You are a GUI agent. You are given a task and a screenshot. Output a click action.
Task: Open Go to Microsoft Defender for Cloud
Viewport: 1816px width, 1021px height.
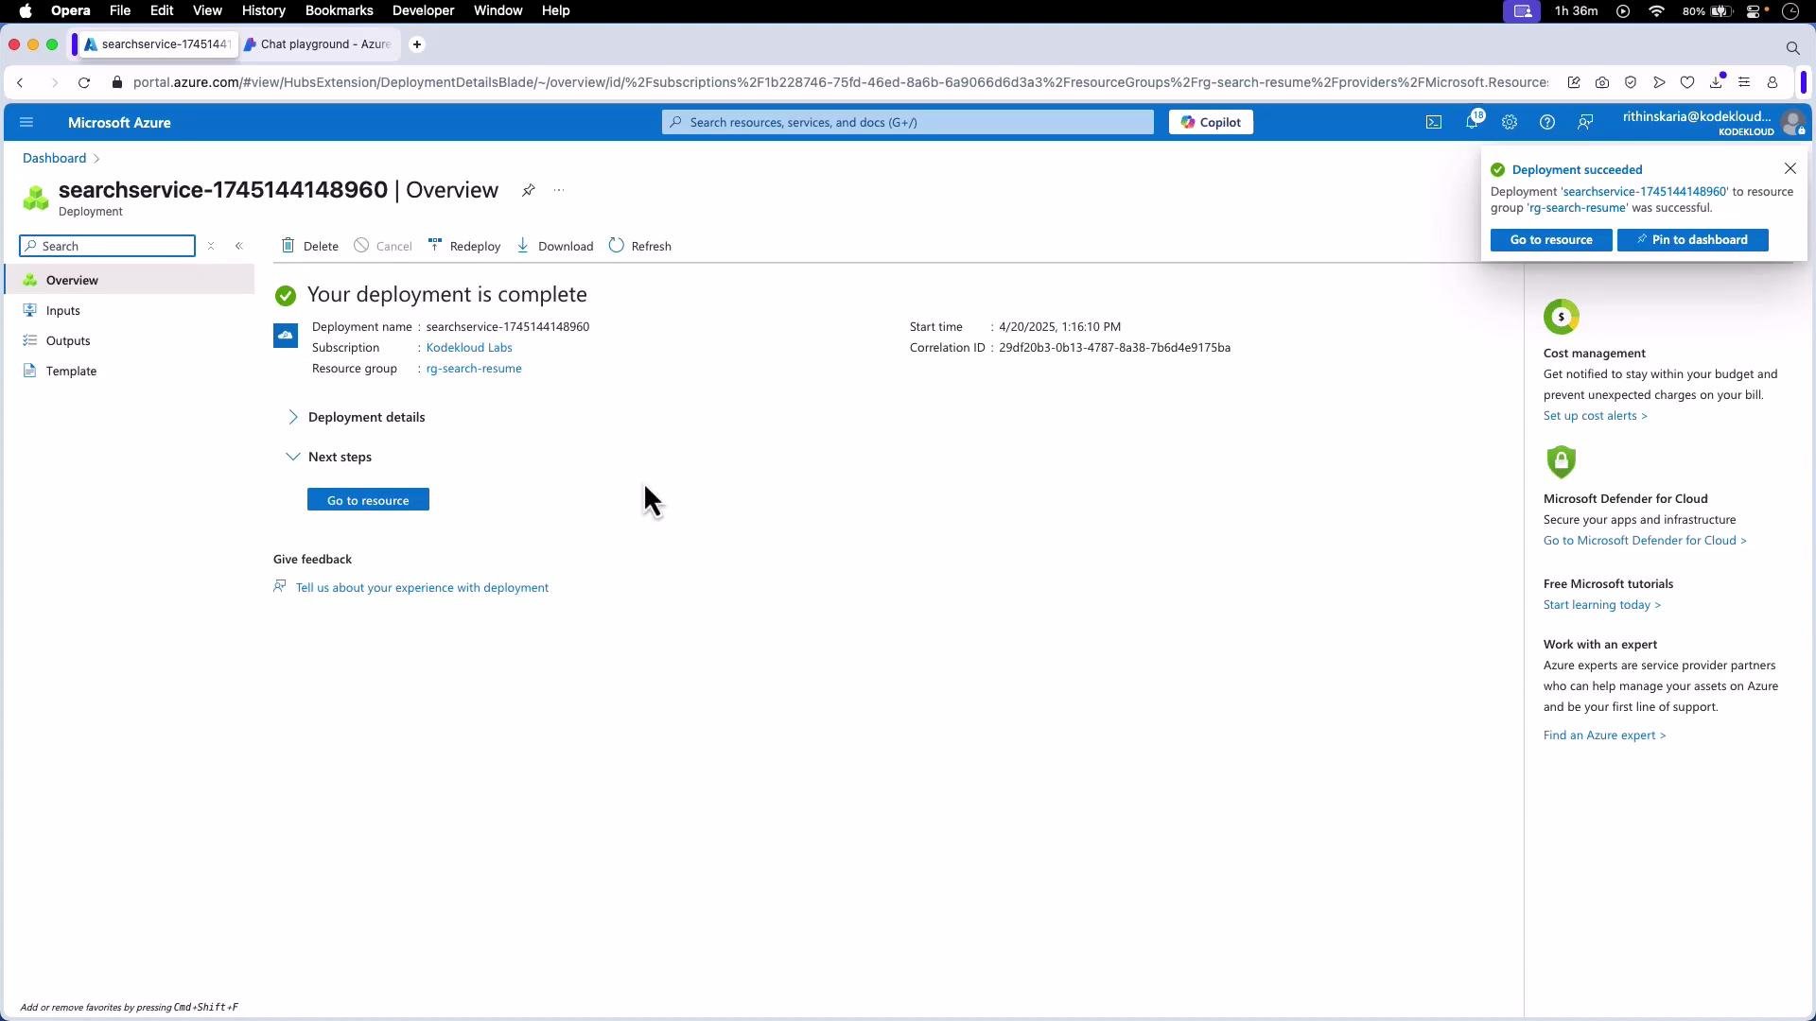coord(1645,541)
